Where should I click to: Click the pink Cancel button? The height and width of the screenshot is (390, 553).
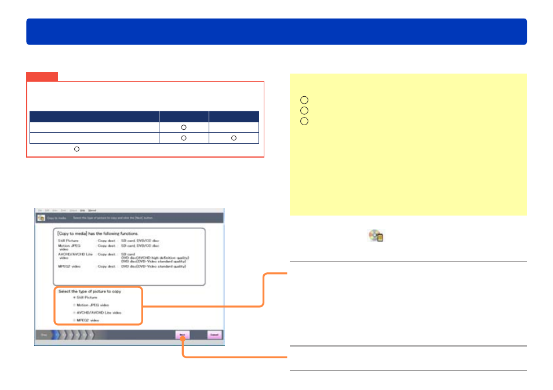214,334
